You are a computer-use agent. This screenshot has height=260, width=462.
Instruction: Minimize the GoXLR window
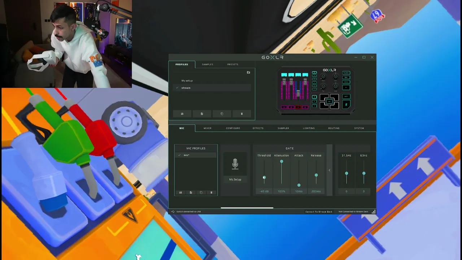tap(356, 57)
